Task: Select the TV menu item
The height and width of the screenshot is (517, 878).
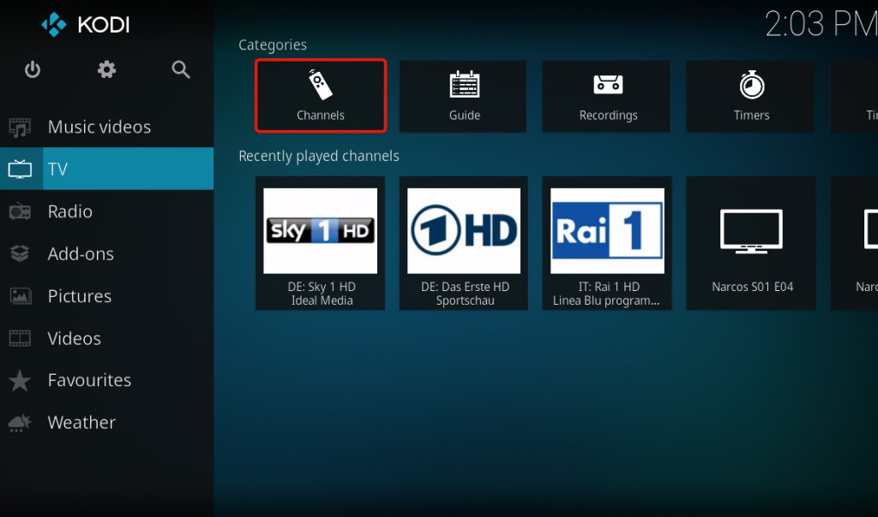Action: point(106,169)
